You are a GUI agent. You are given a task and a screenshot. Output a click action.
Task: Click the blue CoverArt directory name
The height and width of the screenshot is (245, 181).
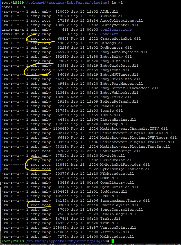click(x=109, y=34)
